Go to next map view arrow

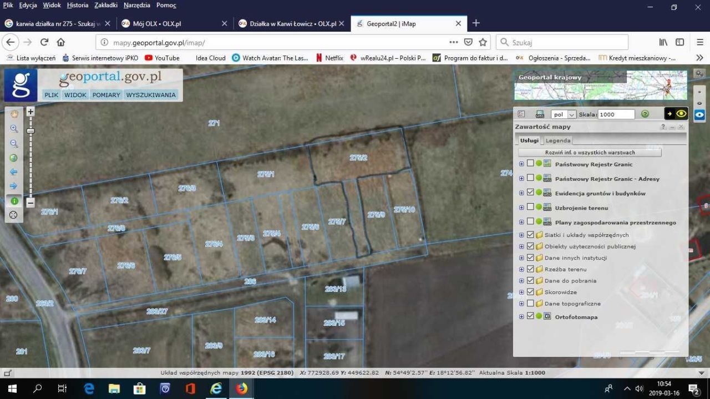14,186
